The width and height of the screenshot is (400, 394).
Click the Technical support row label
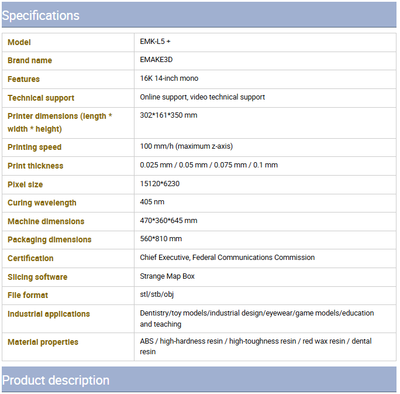[x=41, y=98]
